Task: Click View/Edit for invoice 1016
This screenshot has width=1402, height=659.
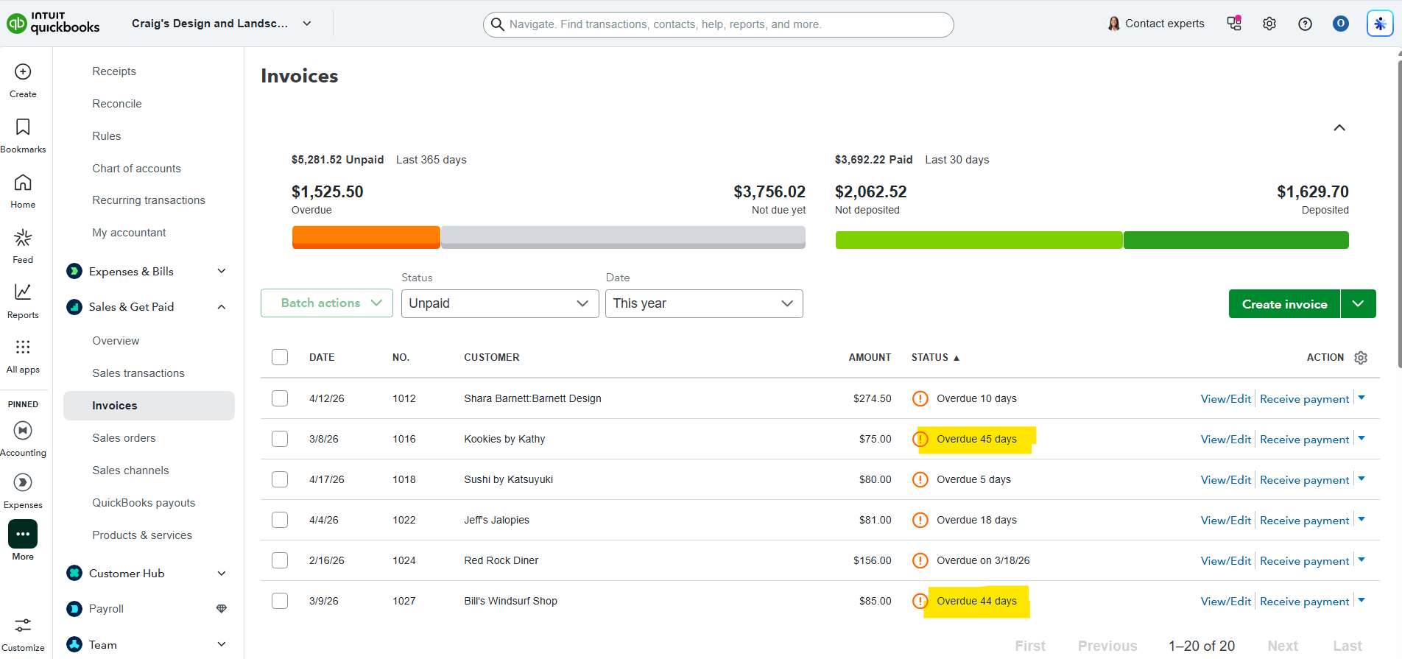Action: [1226, 439]
